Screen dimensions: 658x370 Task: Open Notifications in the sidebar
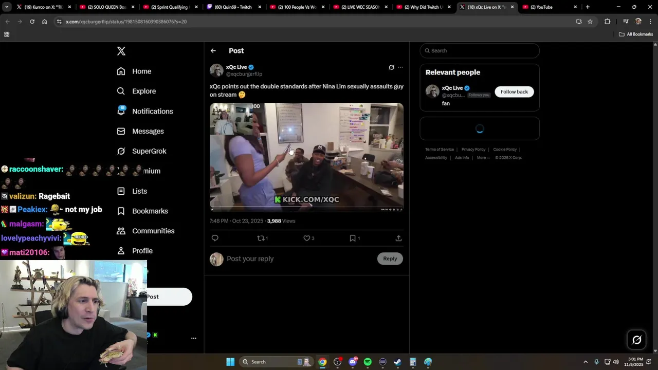tap(145, 111)
